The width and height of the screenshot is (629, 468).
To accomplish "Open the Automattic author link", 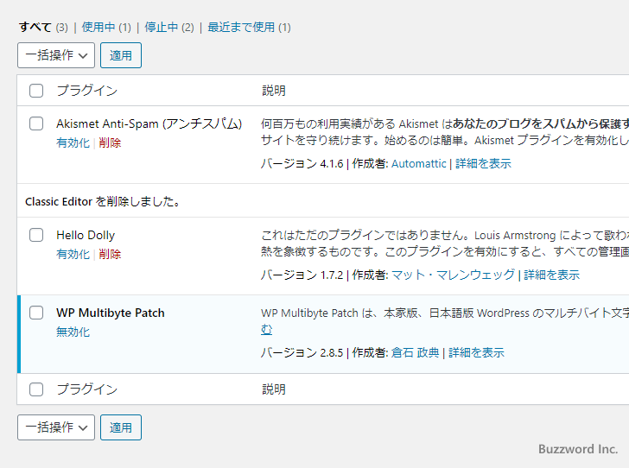I will (x=419, y=163).
